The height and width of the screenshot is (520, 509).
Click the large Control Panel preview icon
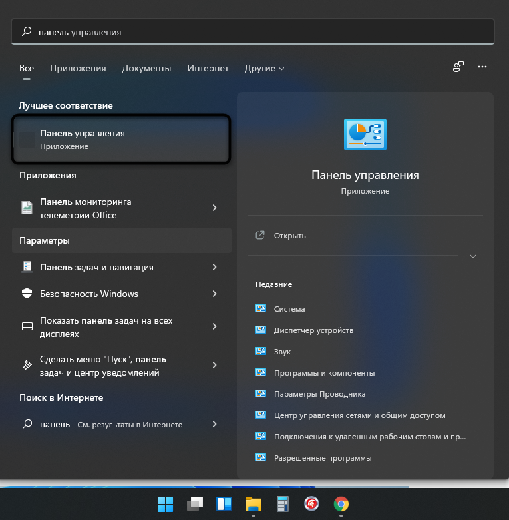(365, 134)
